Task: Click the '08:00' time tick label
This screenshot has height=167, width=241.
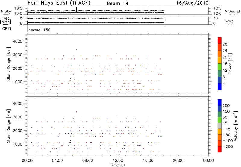Action: pos(88,161)
